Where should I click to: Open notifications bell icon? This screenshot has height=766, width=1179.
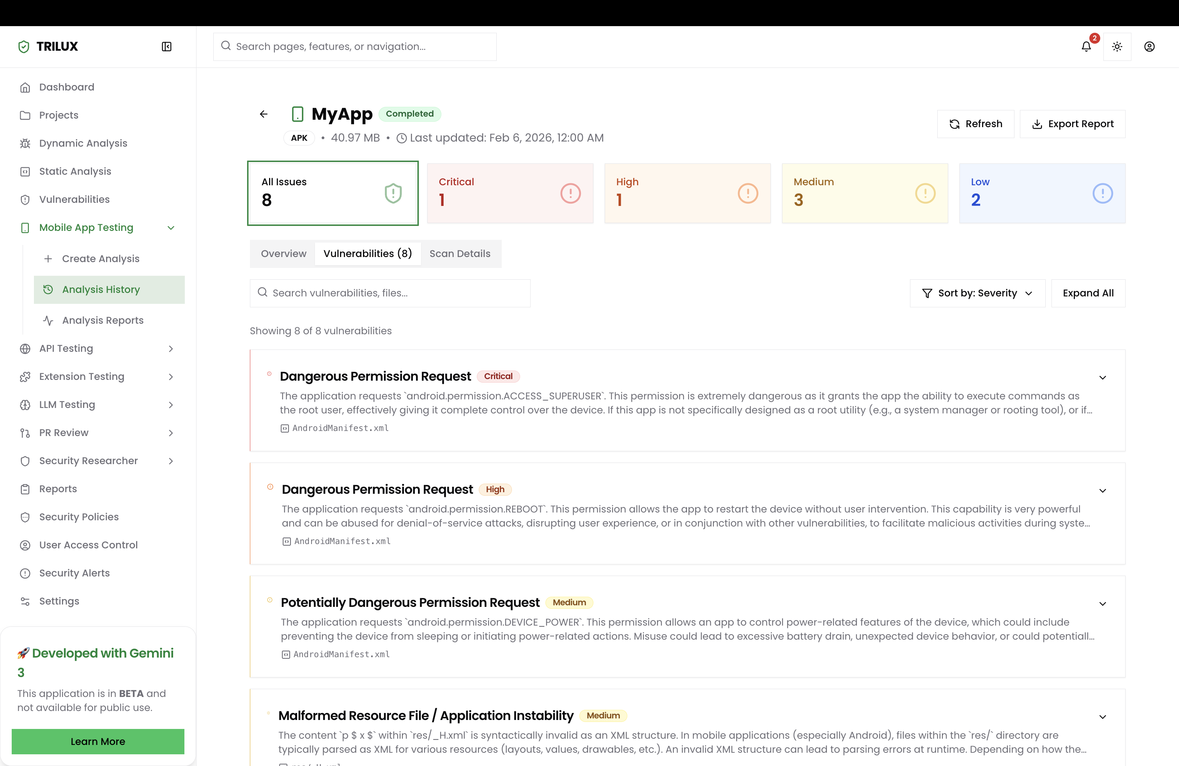[1086, 46]
